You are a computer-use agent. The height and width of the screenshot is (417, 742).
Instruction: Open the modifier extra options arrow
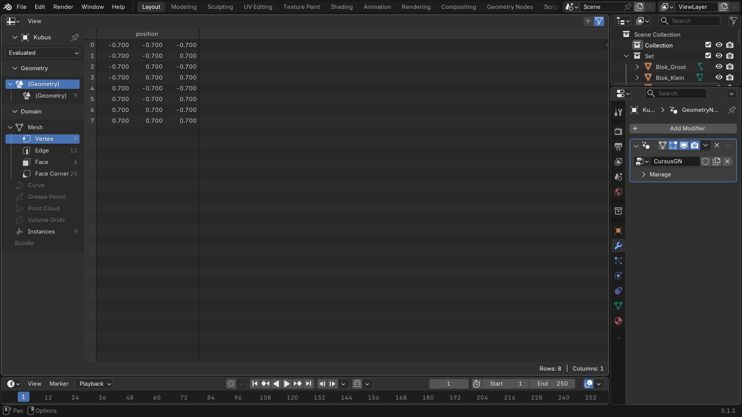click(705, 146)
